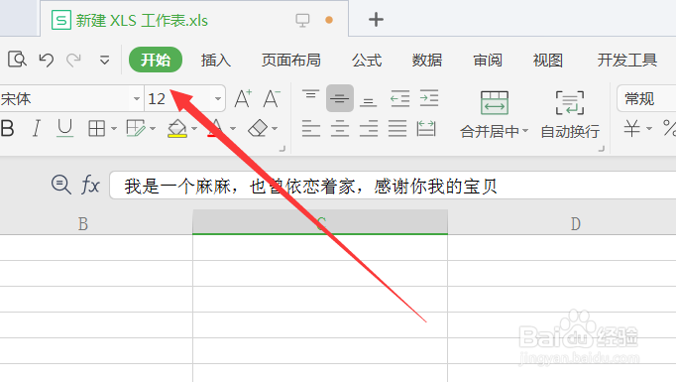This screenshot has width=676, height=382.
Task: Toggle underline formatting
Action: point(65,129)
